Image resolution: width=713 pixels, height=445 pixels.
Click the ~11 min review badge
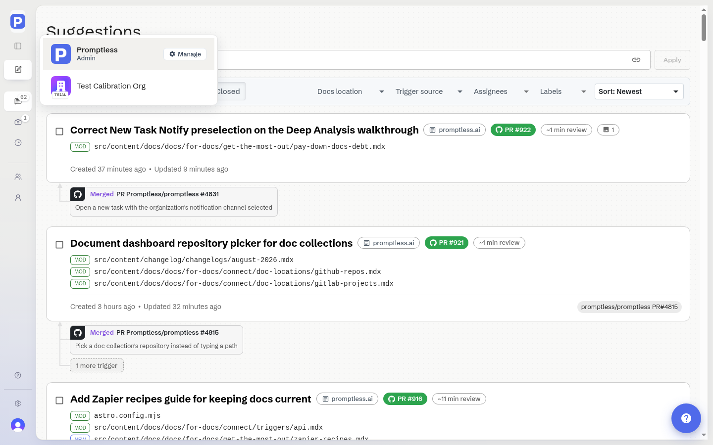pyautogui.click(x=459, y=399)
